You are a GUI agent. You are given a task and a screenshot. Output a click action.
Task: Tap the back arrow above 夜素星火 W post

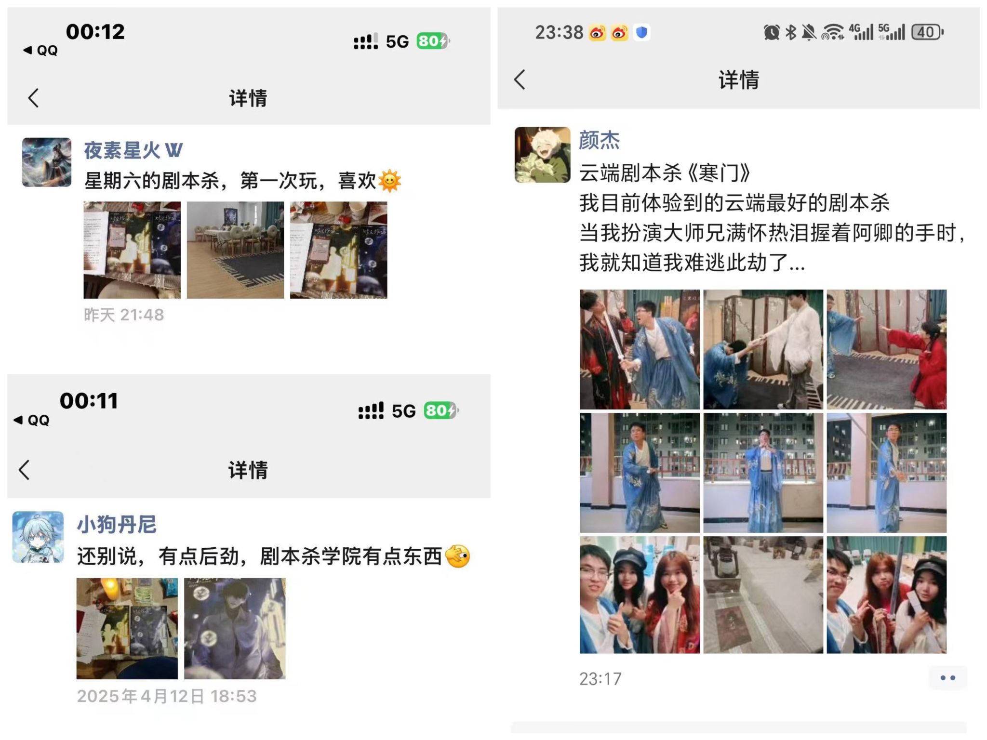tap(33, 98)
